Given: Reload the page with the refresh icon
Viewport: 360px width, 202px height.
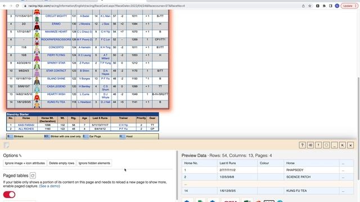Looking at the screenshot, I should 17,6.
